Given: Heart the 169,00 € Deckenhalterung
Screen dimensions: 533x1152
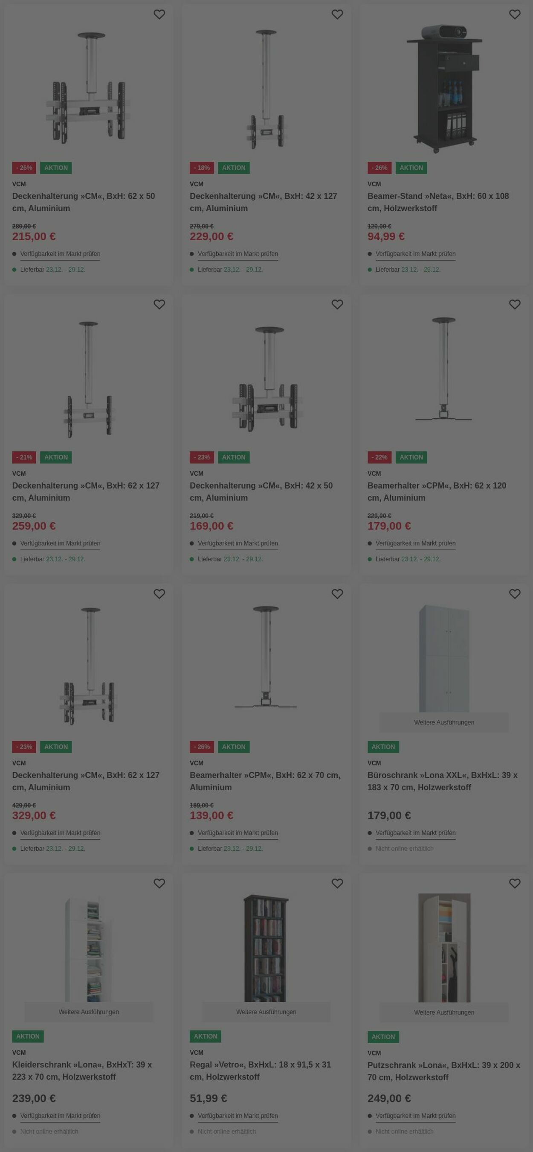Looking at the screenshot, I should [337, 304].
